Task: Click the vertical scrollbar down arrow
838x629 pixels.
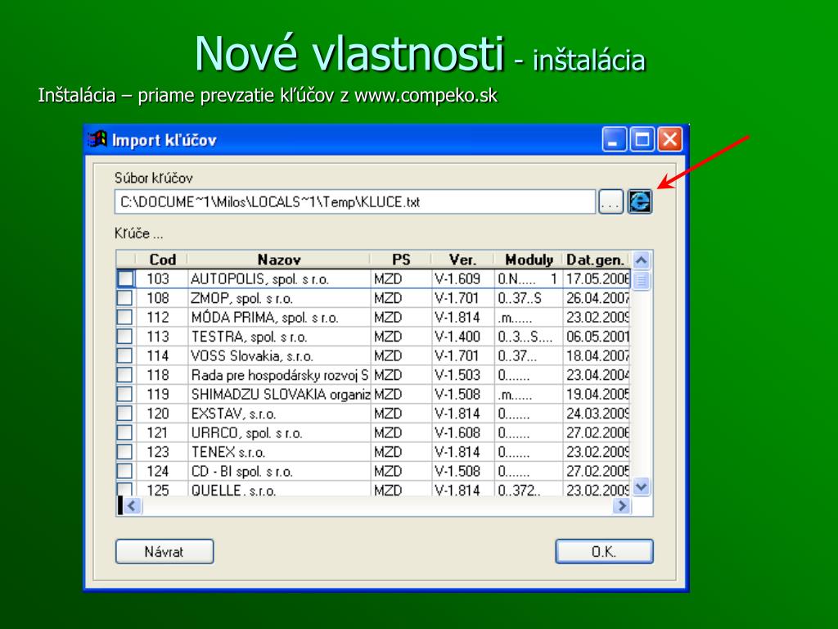Action: [x=642, y=487]
